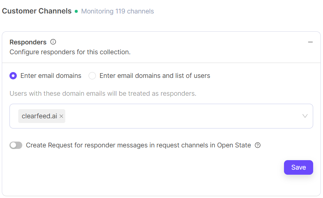Screen dimensions: 323x198
Task: Select the "Enter email domains" radio button
Action: click(x=13, y=76)
